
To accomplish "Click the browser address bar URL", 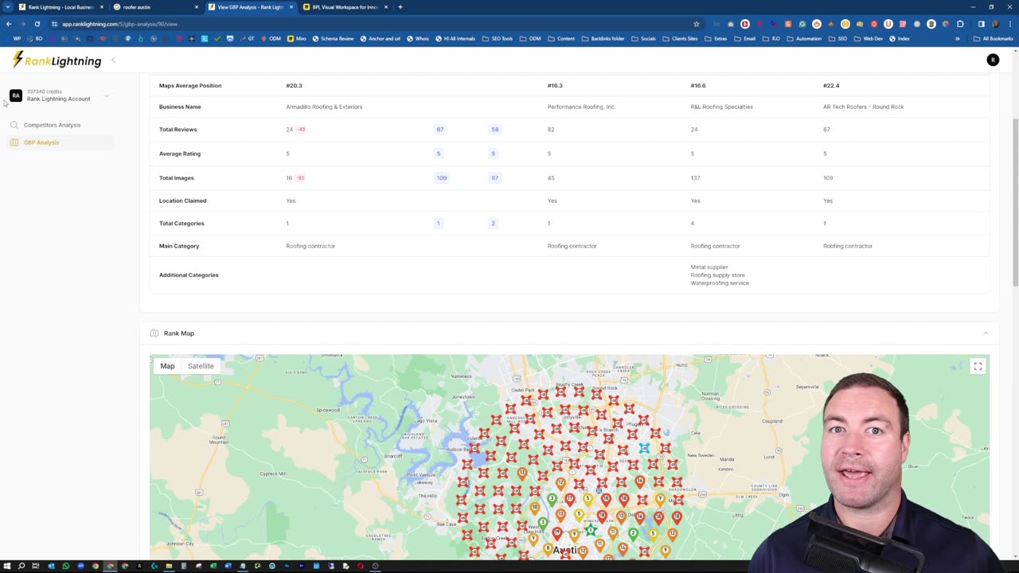I will click(119, 24).
